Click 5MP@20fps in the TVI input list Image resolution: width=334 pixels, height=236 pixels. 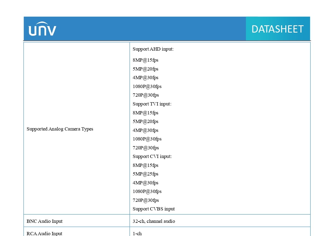(145, 121)
